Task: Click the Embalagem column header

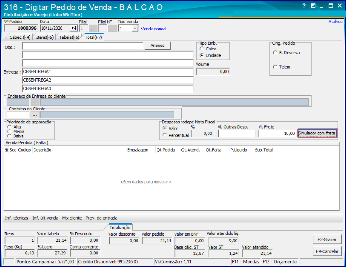Action: point(141,150)
